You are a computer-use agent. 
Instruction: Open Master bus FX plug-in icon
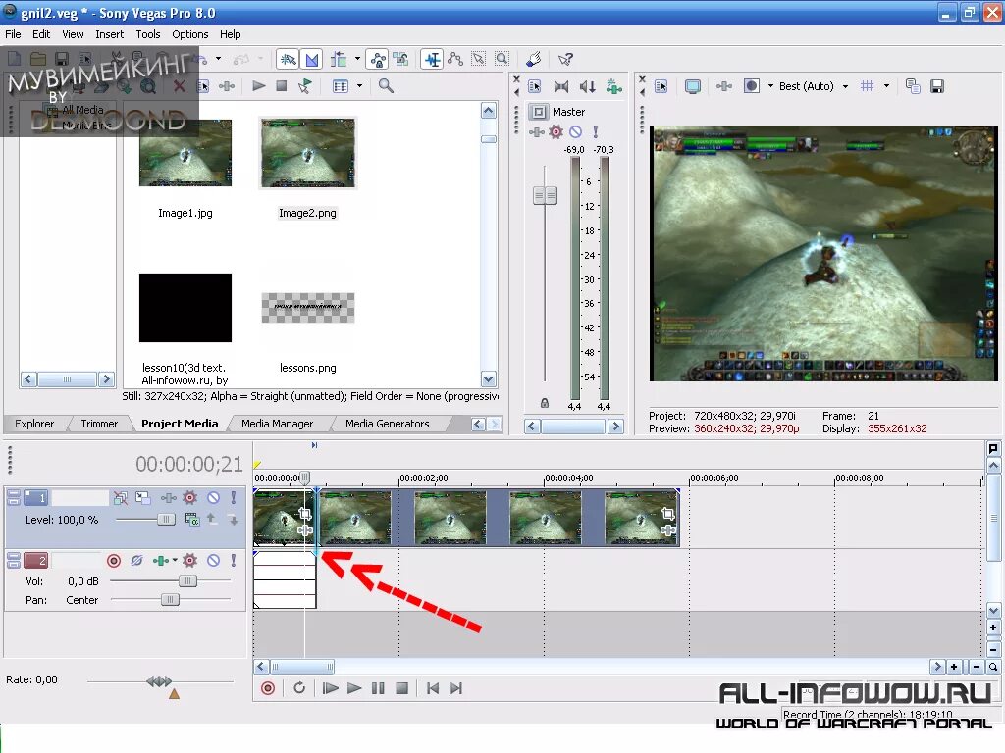[x=537, y=132]
